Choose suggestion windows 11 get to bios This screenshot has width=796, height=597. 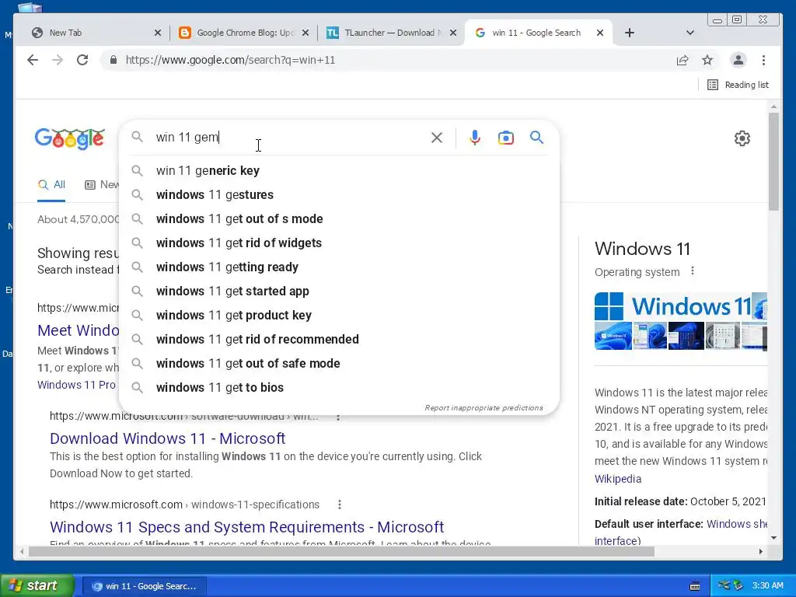click(339, 388)
